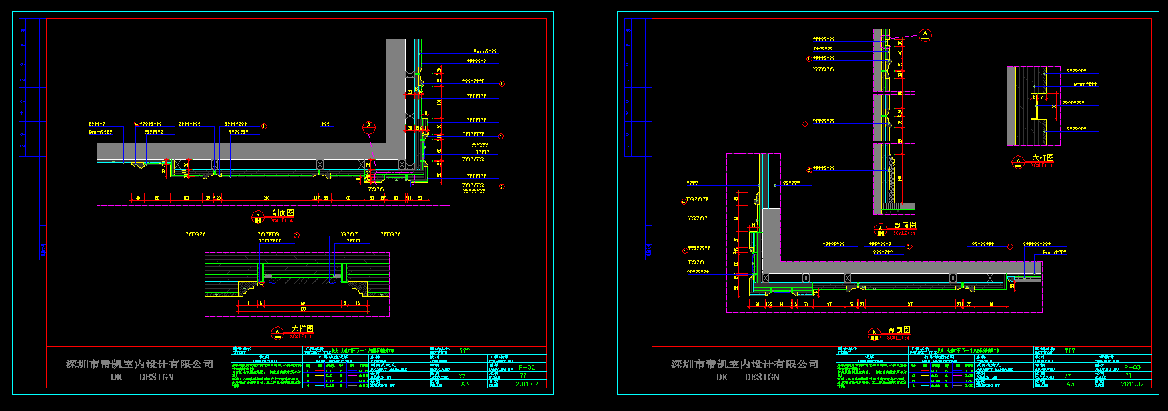Select the P-02 drawing number field

[x=526, y=367]
